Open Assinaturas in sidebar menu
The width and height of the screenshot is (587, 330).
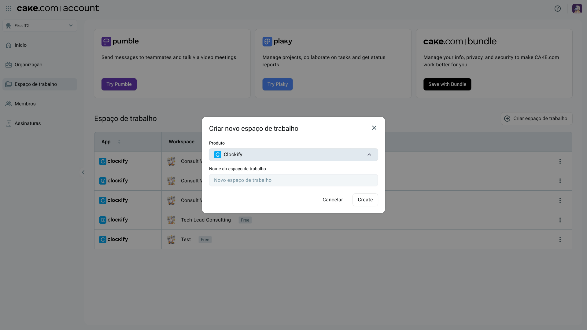point(28,123)
